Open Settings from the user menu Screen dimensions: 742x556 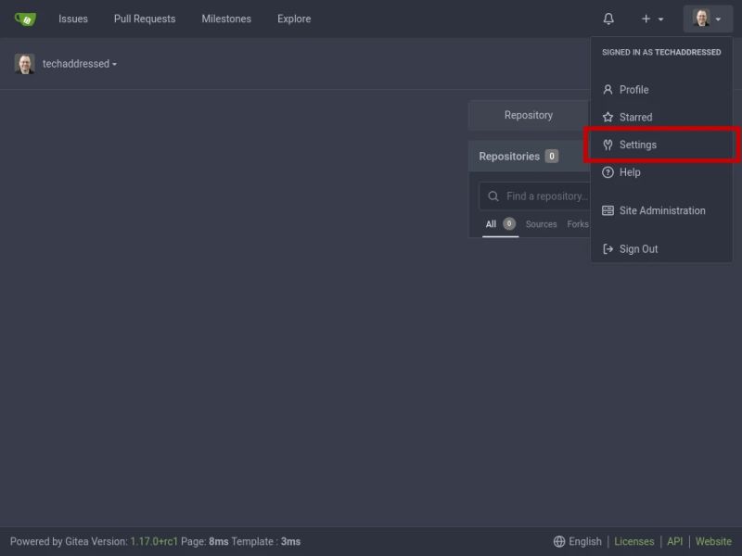[640, 145]
